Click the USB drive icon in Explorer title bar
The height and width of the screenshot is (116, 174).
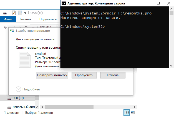click(5, 13)
